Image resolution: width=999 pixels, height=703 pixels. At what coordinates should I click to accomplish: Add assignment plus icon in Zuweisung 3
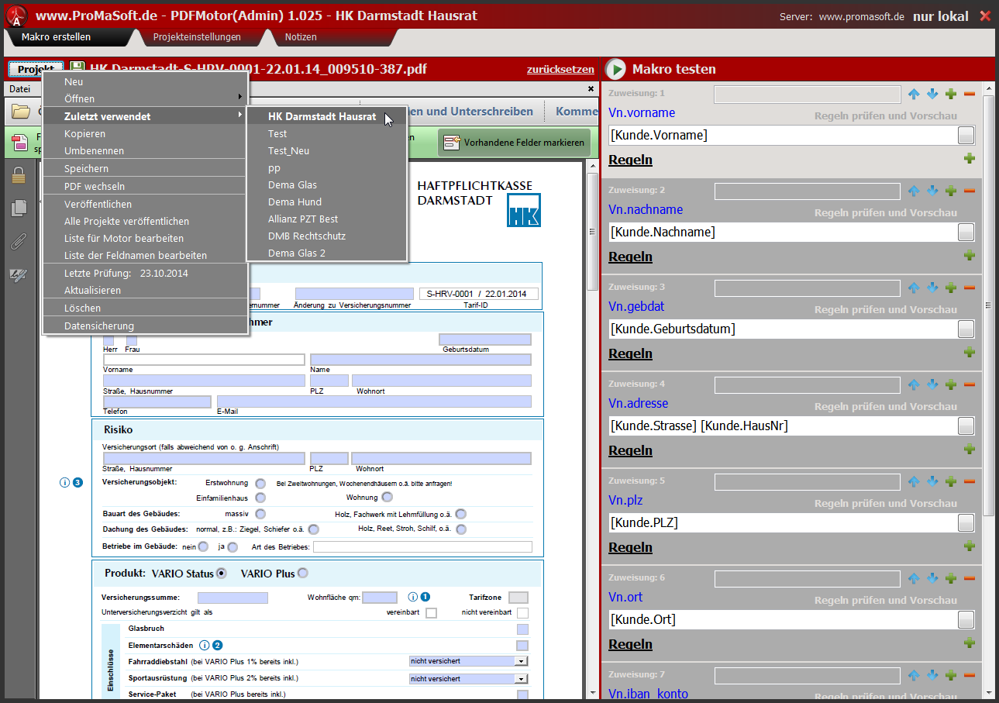951,288
